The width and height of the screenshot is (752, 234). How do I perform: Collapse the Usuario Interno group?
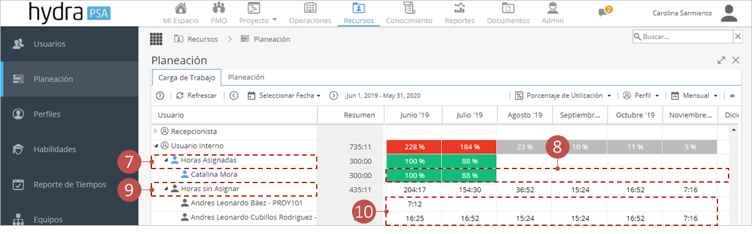[155, 146]
